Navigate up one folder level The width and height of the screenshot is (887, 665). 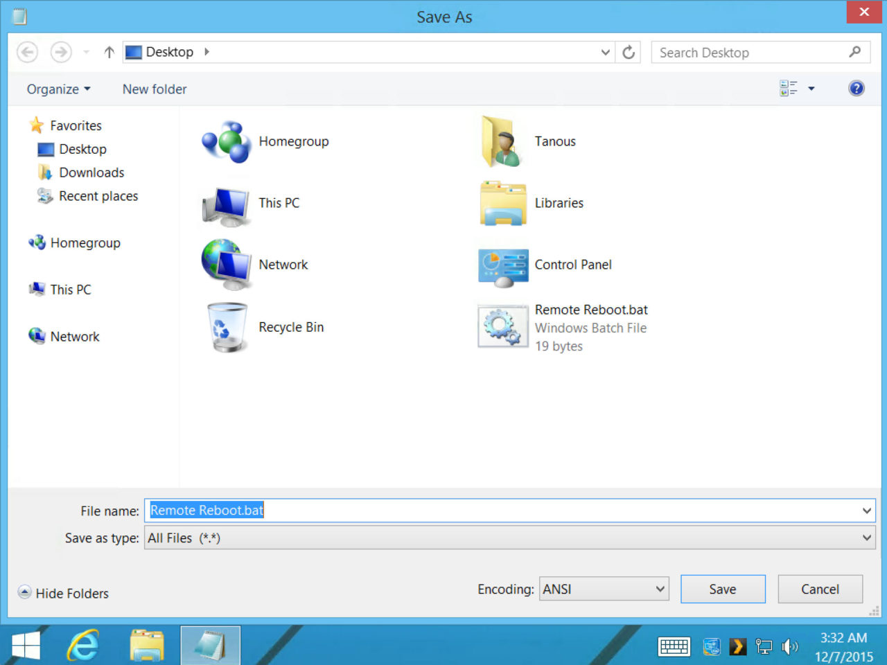point(109,52)
